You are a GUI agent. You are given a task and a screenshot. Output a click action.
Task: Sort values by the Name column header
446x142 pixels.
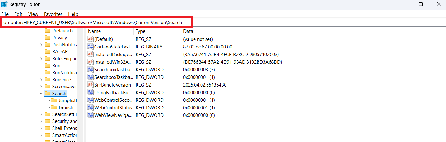110,31
